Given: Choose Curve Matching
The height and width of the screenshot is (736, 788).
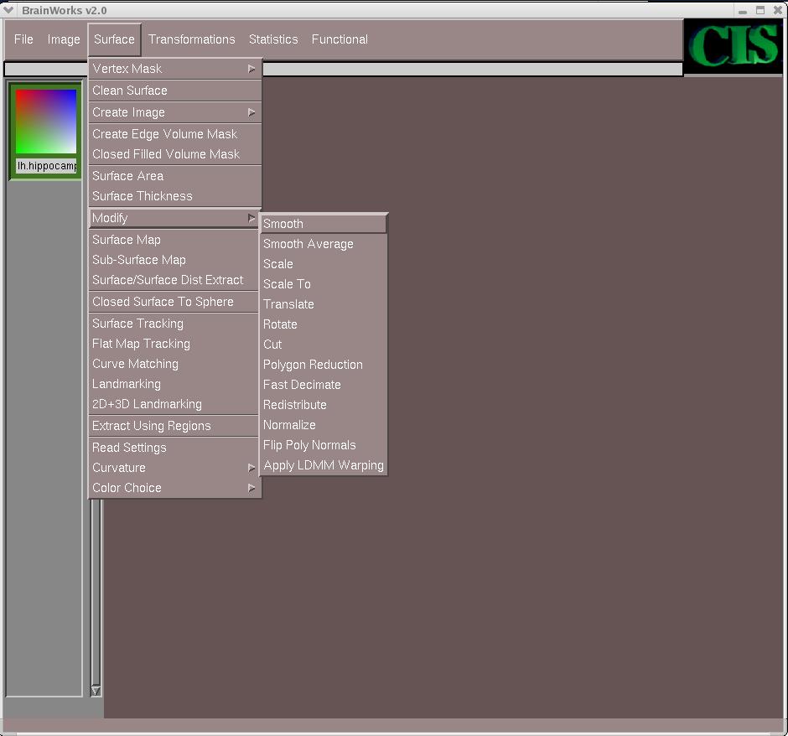Looking at the screenshot, I should tap(175, 364).
